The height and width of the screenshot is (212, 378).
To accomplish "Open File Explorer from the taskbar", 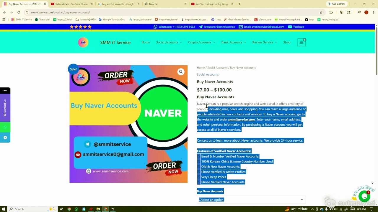I will click(x=98, y=209).
